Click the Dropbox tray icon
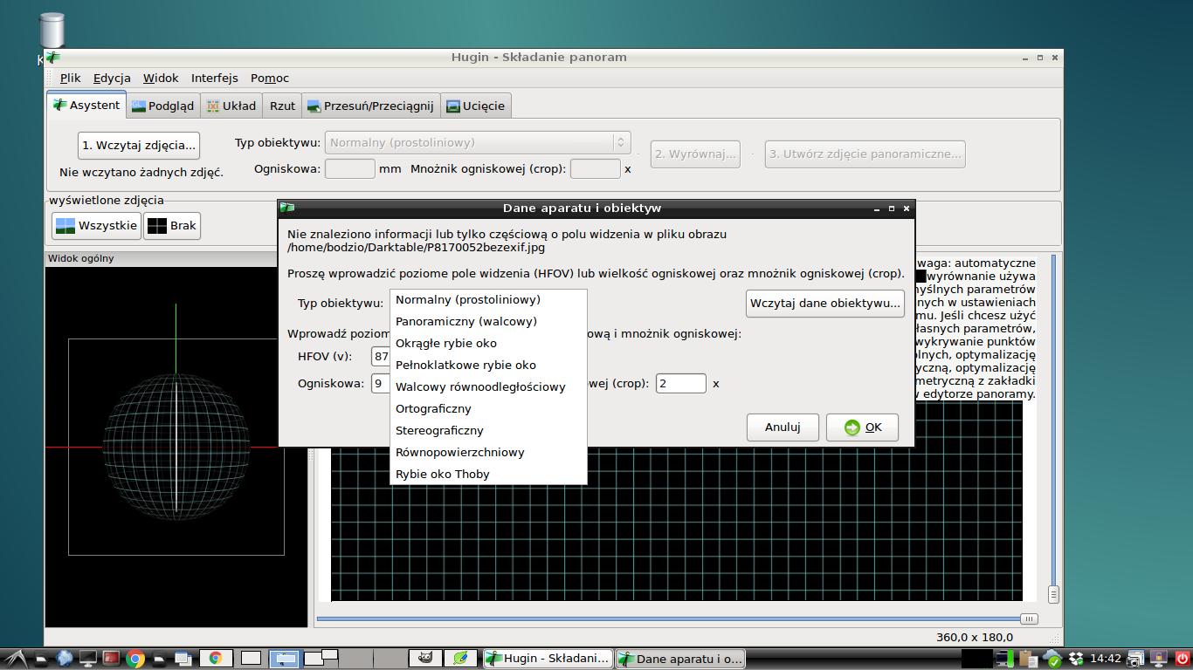 (1076, 659)
